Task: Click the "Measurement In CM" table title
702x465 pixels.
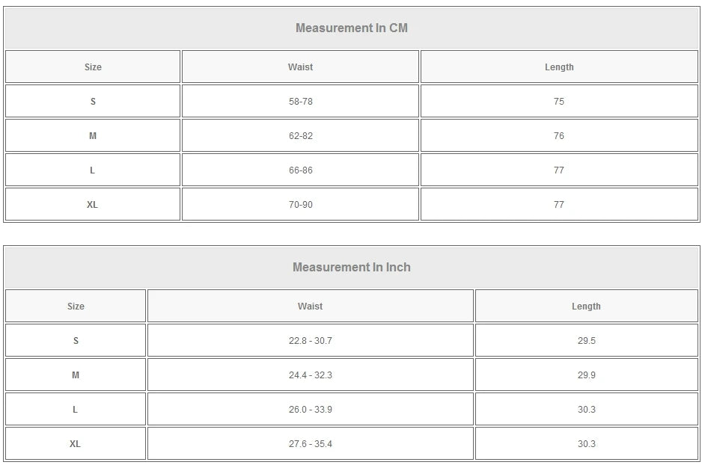Action: [351, 28]
